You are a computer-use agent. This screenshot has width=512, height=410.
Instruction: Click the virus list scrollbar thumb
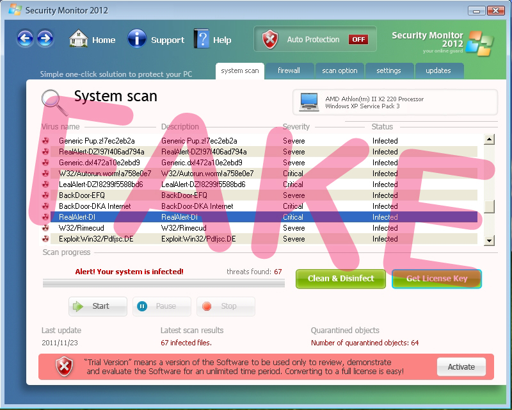[489, 206]
